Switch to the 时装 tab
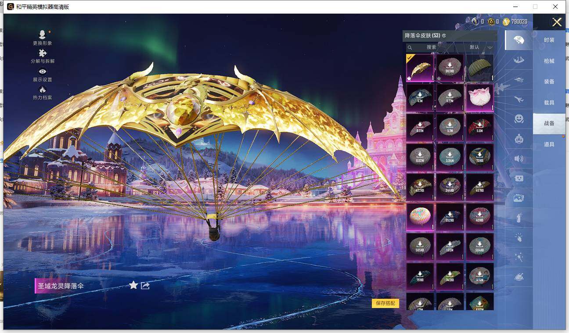569x333 pixels. (x=549, y=40)
